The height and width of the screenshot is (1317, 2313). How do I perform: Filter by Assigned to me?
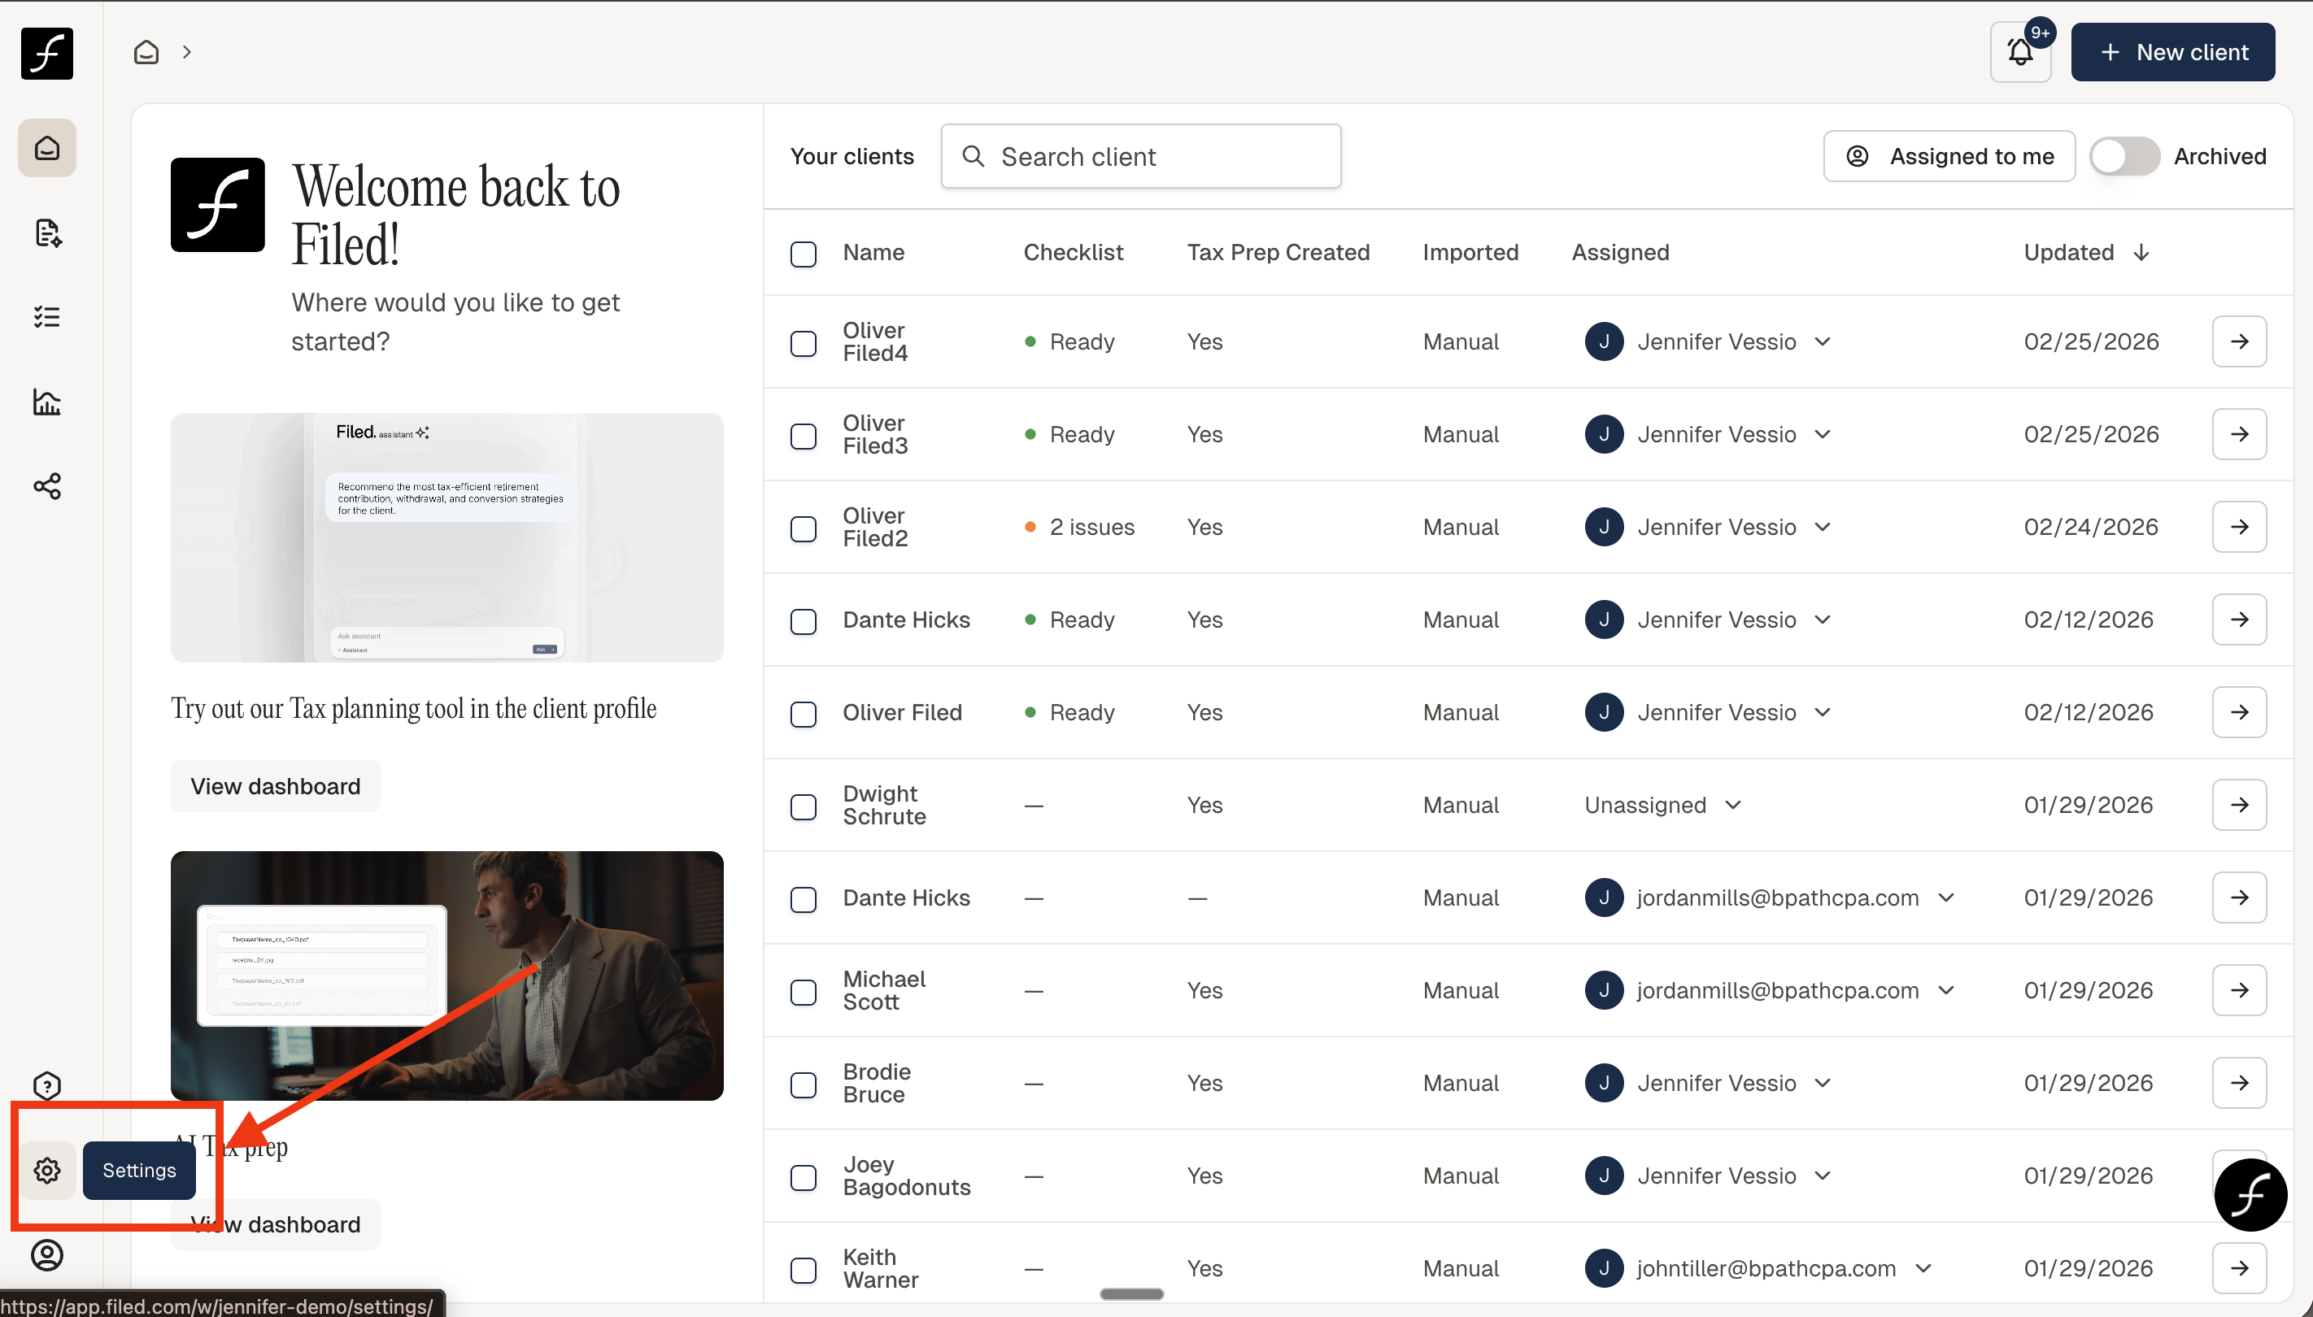[x=1949, y=156]
